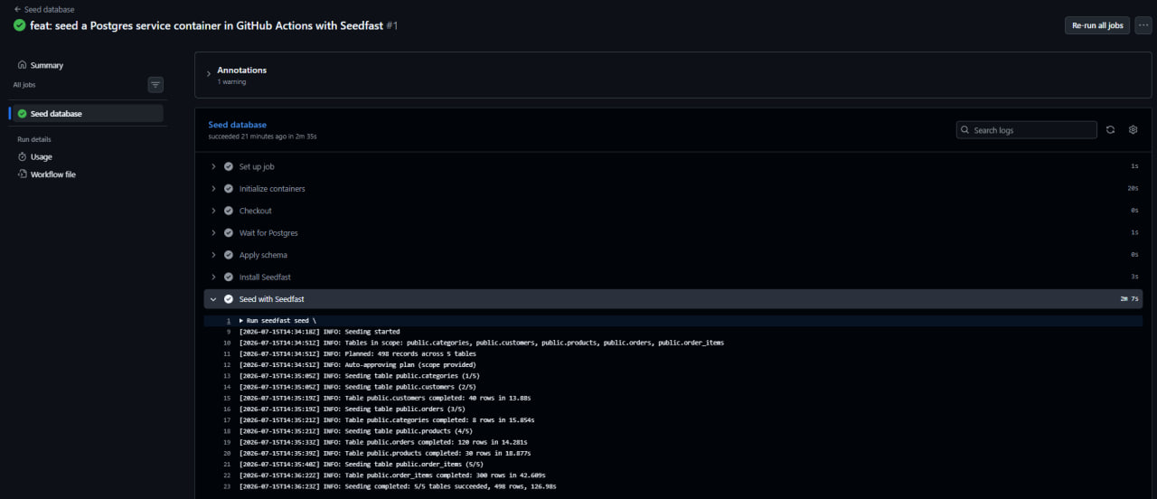This screenshot has width=1157, height=499.
Task: Click public.categories completed 8 rows log line
Action: tap(387, 419)
